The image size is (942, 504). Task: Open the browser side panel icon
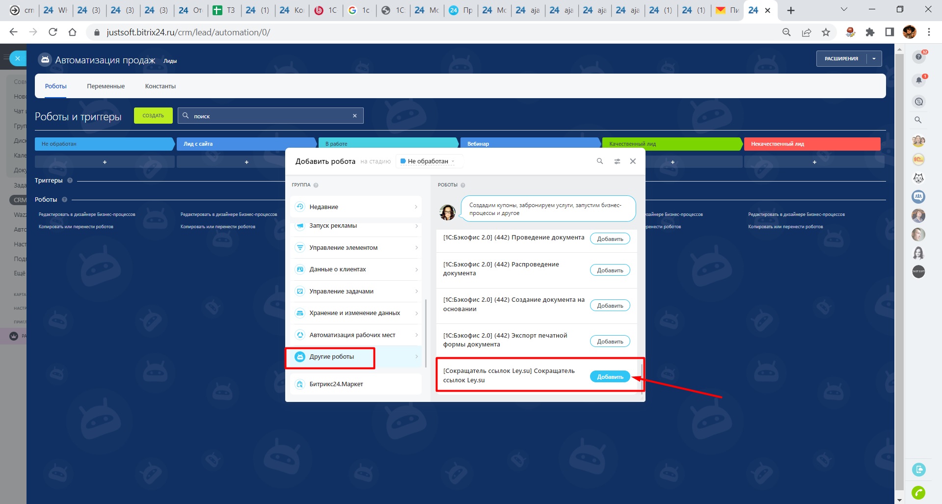coord(889,32)
